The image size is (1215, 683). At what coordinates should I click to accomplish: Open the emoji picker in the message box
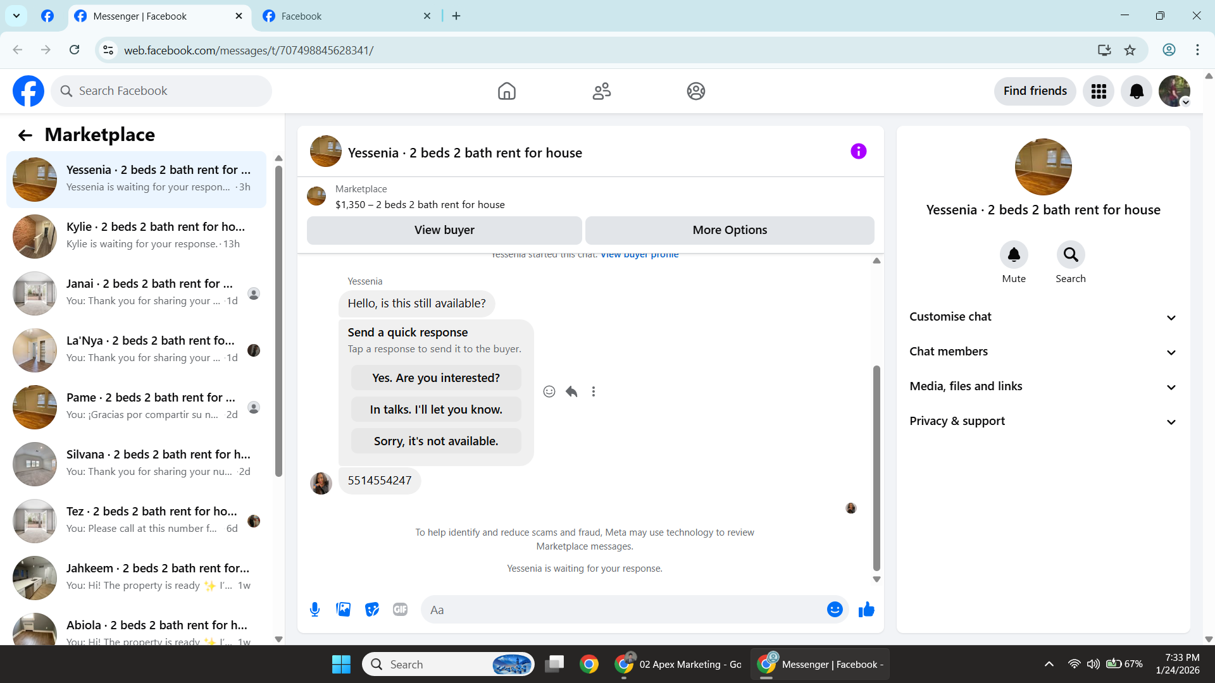[835, 610]
